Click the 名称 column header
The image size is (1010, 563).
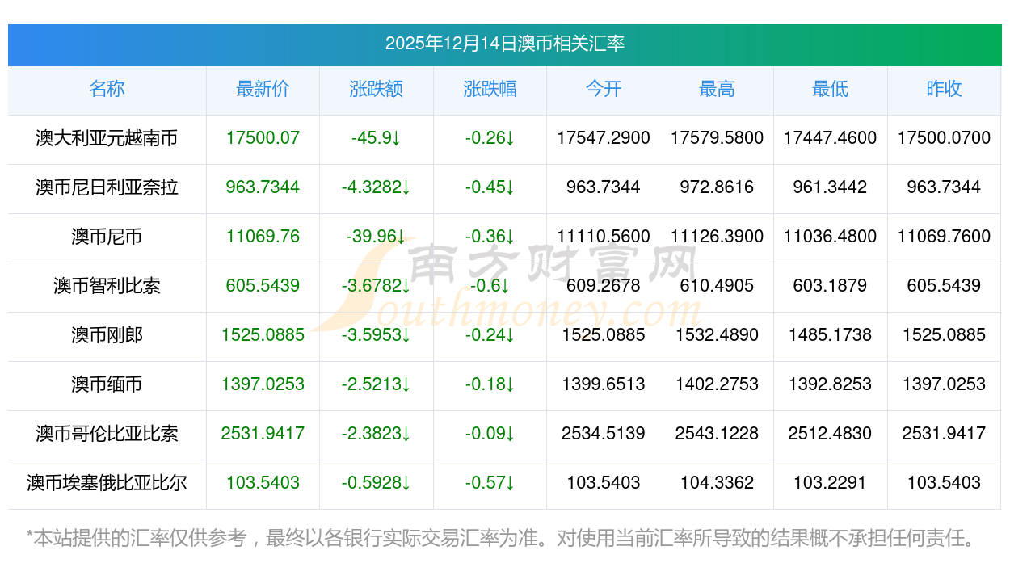click(x=107, y=89)
